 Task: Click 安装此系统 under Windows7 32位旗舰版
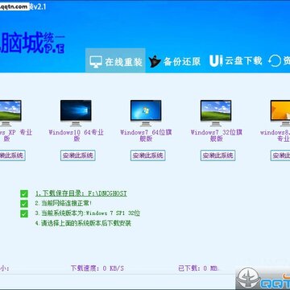click(x=217, y=155)
